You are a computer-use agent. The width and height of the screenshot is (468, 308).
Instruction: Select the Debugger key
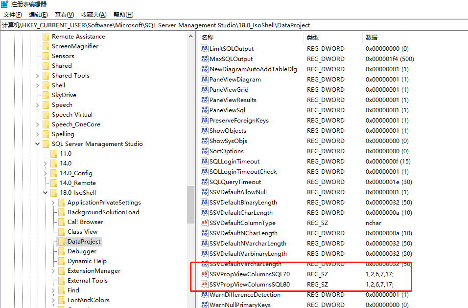pyautogui.click(x=82, y=251)
